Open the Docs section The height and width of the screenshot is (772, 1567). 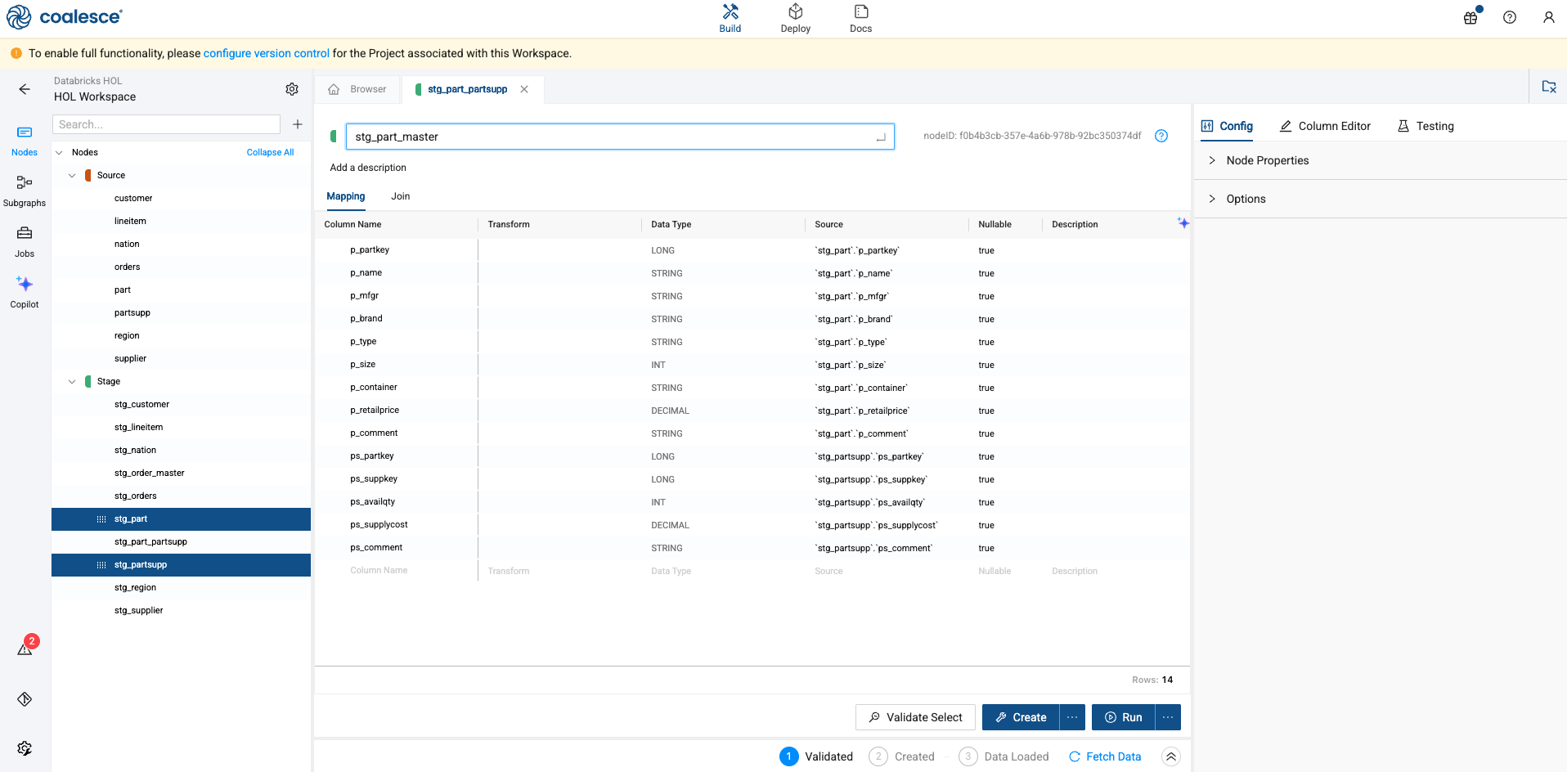860,18
